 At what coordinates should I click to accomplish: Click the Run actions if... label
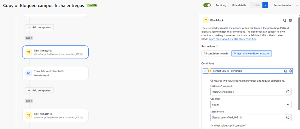point(210,46)
